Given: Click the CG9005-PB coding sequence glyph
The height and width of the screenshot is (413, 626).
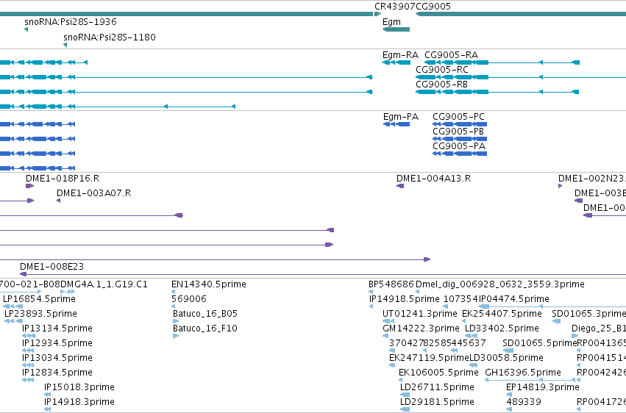Looking at the screenshot, I should point(460,139).
